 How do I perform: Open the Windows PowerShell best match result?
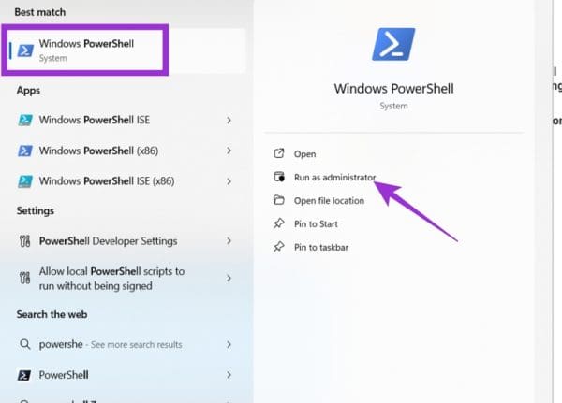click(x=85, y=50)
